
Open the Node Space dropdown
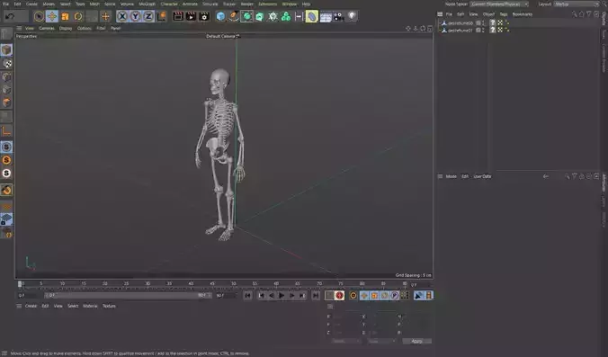(499, 4)
